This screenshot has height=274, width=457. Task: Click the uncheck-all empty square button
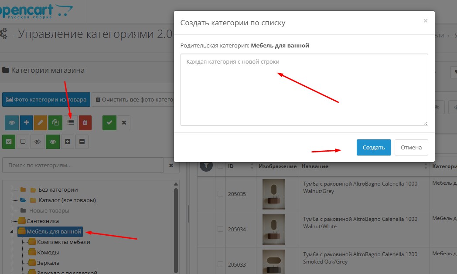point(23,142)
